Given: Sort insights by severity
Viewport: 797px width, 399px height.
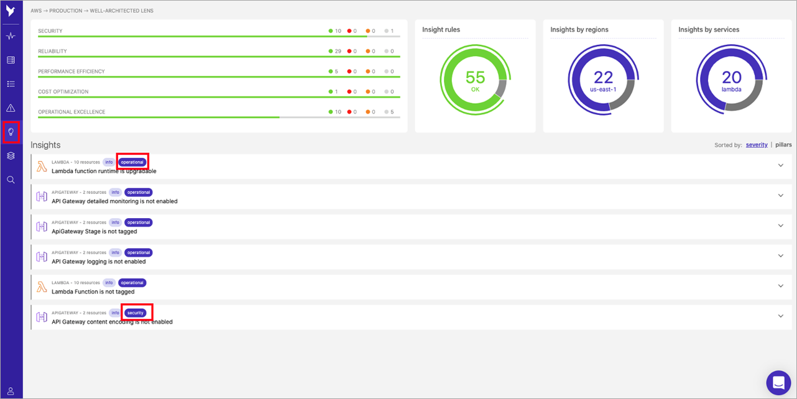Looking at the screenshot, I should tap(757, 144).
